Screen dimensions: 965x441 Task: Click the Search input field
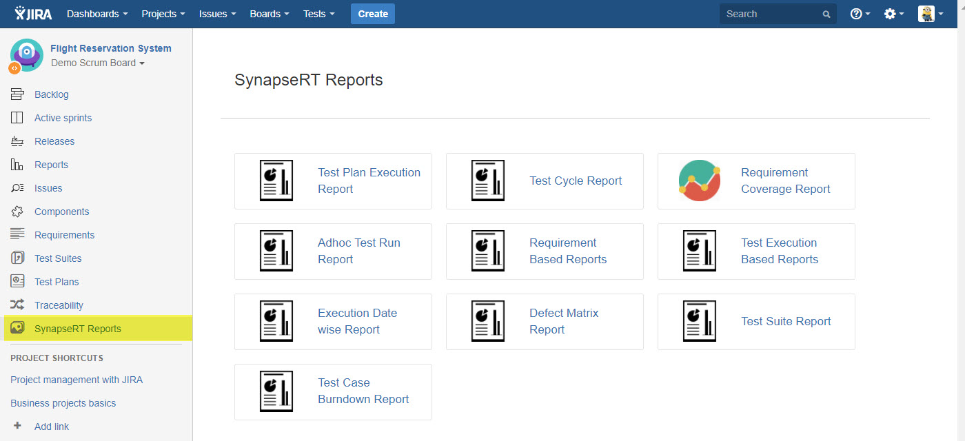(772, 14)
